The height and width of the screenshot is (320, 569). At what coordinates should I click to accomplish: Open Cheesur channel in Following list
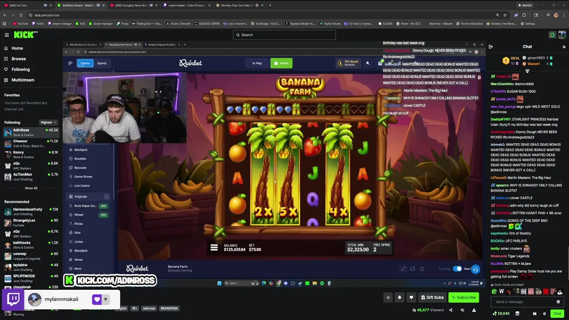(x=31, y=144)
